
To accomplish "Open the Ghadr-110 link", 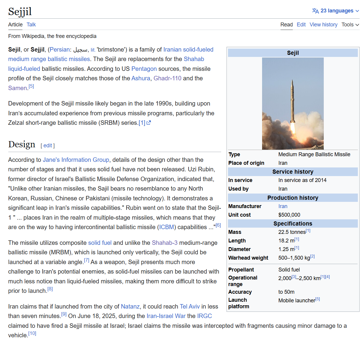I will (168, 78).
